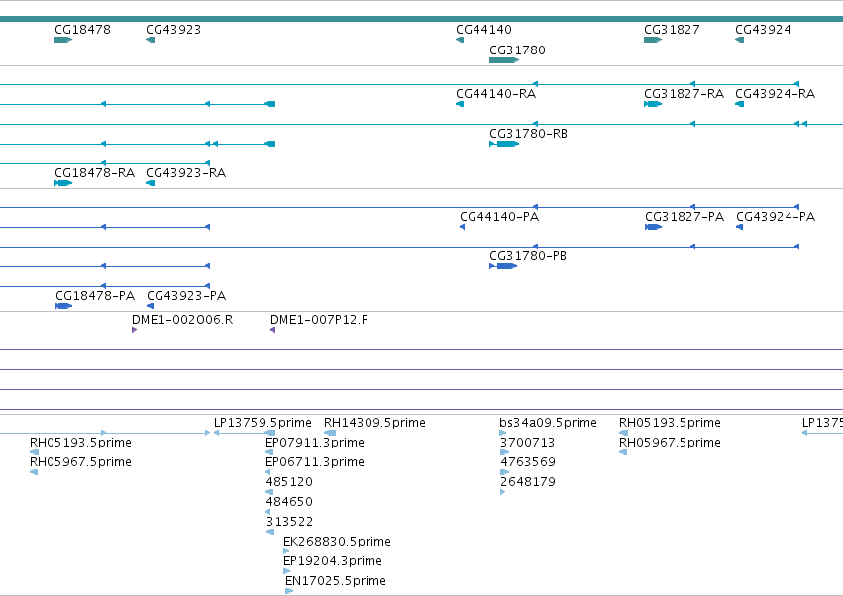This screenshot has height=596, width=843.
Task: Select EST bs34a09.5prime
Action: pos(548,423)
